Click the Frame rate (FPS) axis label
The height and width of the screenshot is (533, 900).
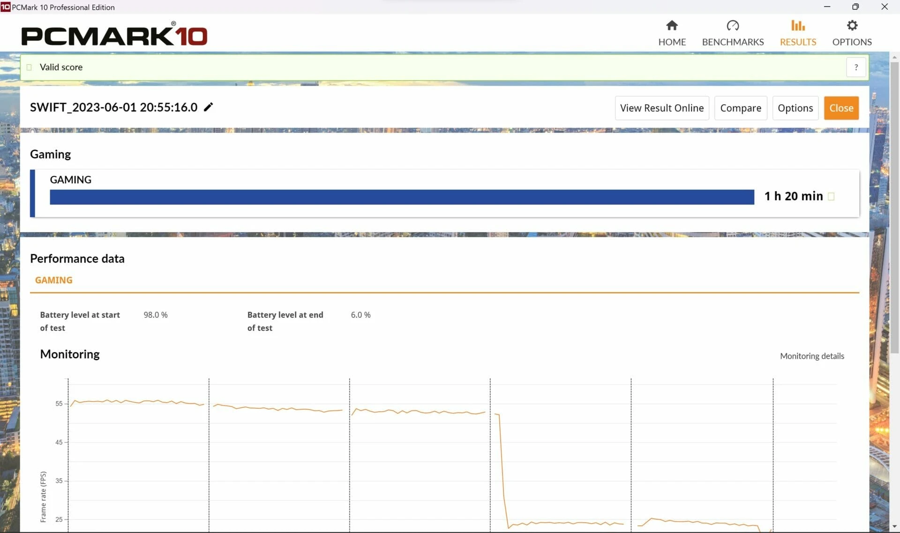click(x=43, y=496)
